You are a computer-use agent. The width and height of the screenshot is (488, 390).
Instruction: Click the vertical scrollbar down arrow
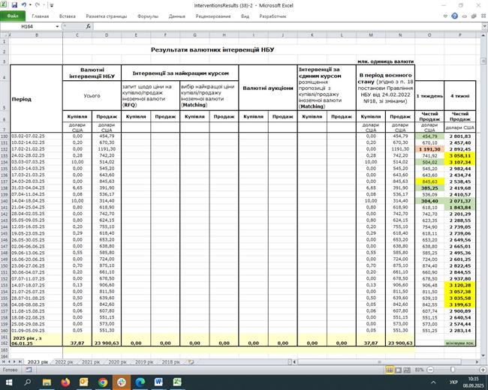pos(483,355)
